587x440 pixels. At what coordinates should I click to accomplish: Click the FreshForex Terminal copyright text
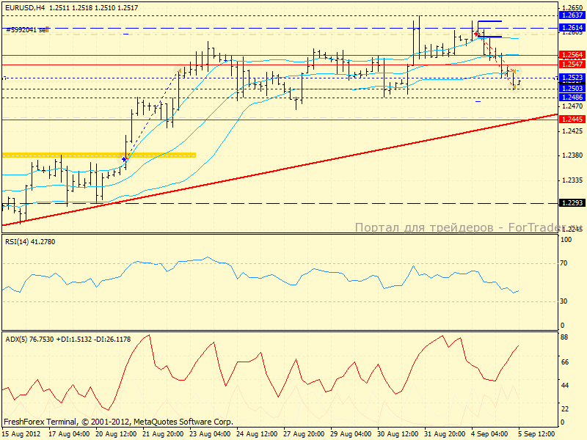click(117, 422)
